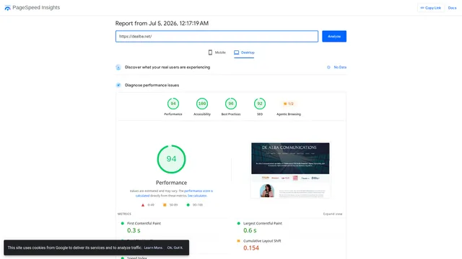
Task: Click the orange square beside Cumulative Layout Shift
Action: [x=238, y=241]
